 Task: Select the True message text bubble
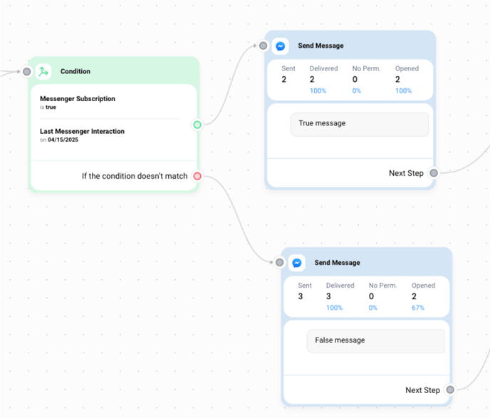click(x=359, y=124)
